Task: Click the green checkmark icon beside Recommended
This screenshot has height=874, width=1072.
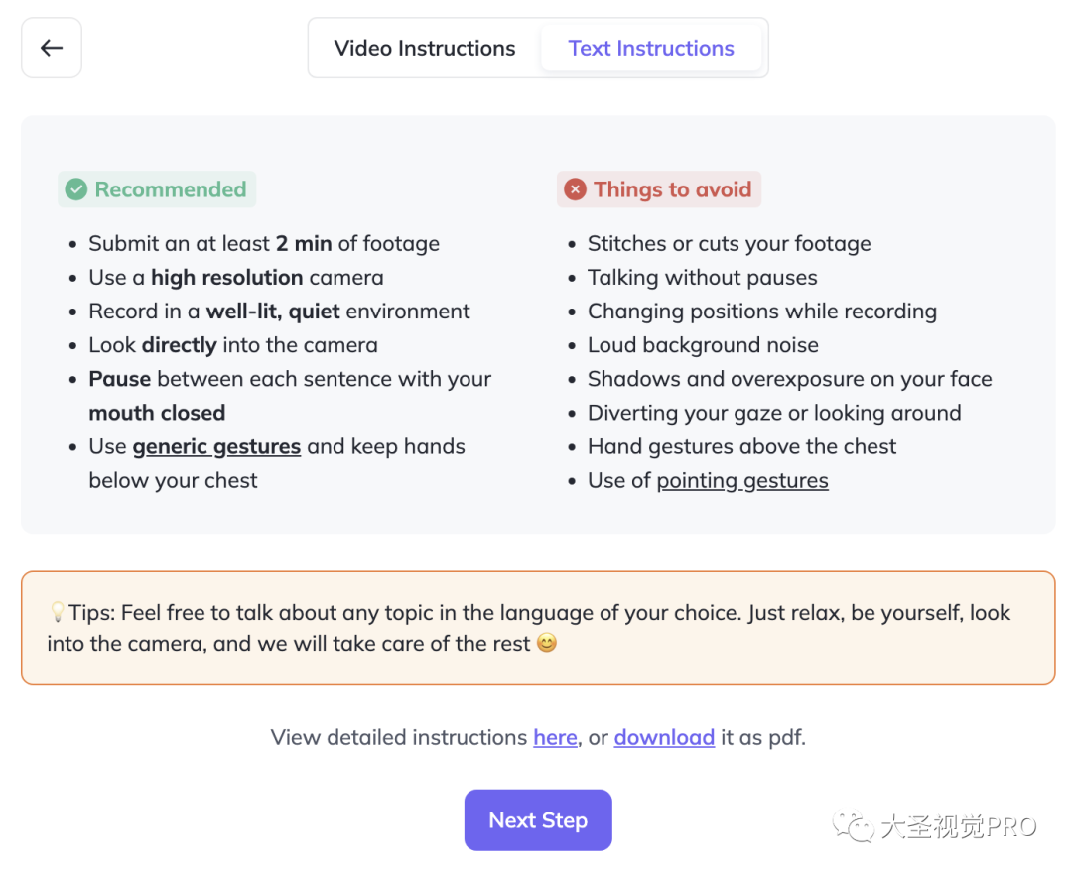Action: point(76,188)
